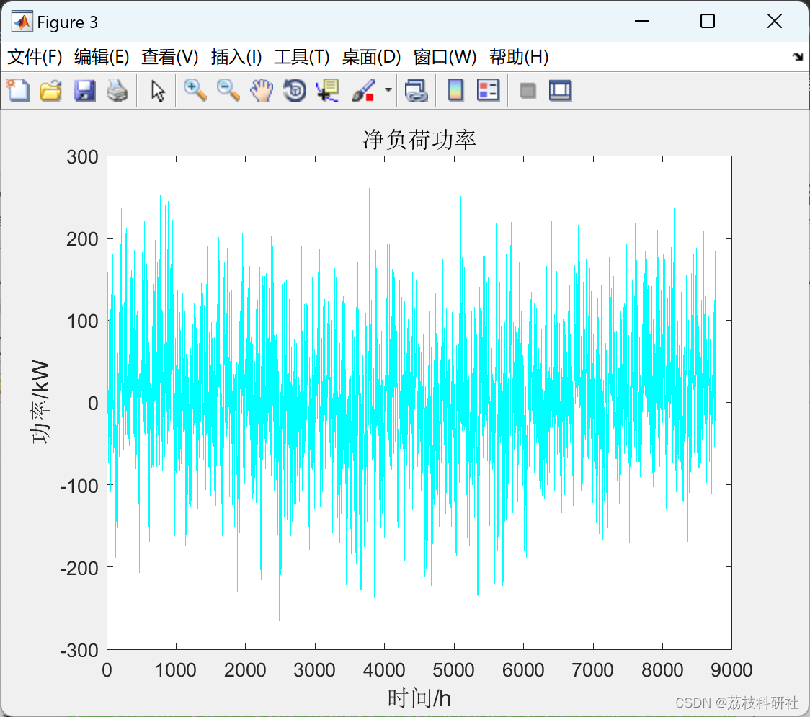Click the y-axis tick label -300
This screenshot has height=717, width=810.
pyautogui.click(x=79, y=651)
